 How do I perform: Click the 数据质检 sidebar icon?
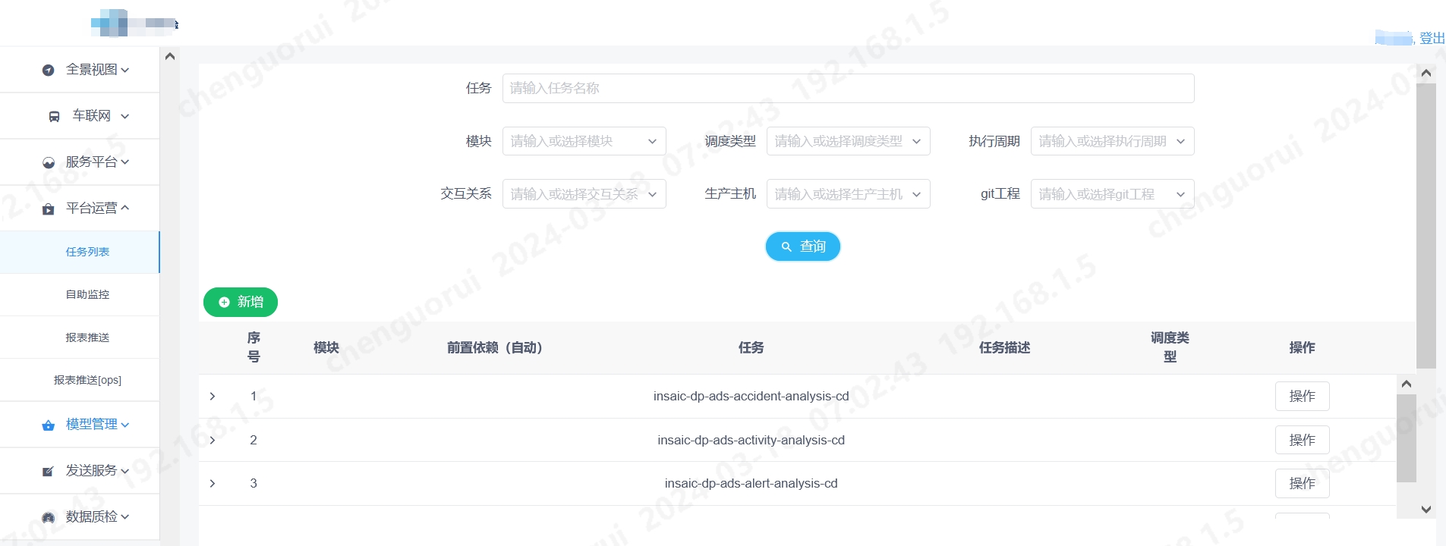point(49,518)
